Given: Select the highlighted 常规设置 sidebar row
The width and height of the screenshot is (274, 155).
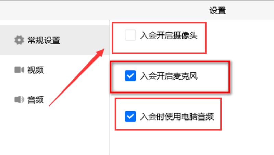Looking at the screenshot, I should [x=54, y=40].
